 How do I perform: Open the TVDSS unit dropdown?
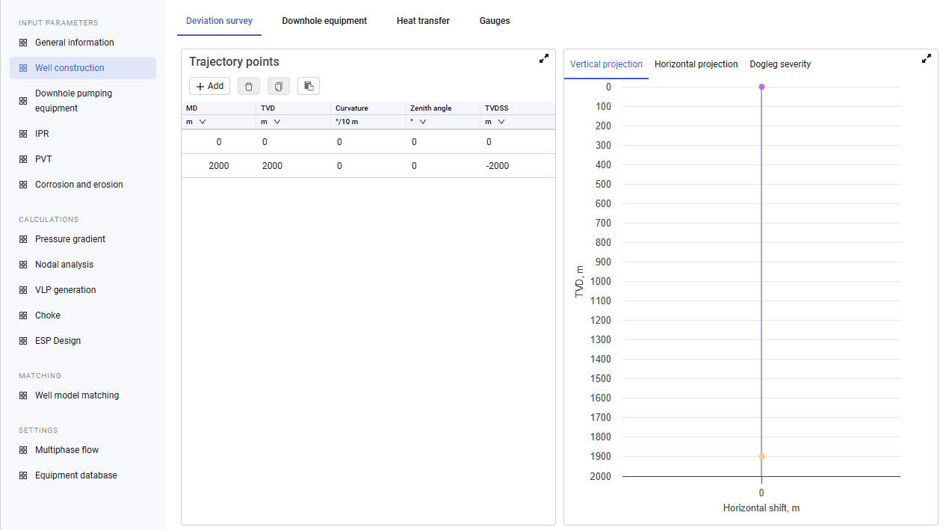495,122
